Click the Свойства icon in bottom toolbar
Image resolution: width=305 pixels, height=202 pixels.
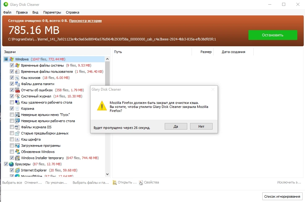[141, 182]
